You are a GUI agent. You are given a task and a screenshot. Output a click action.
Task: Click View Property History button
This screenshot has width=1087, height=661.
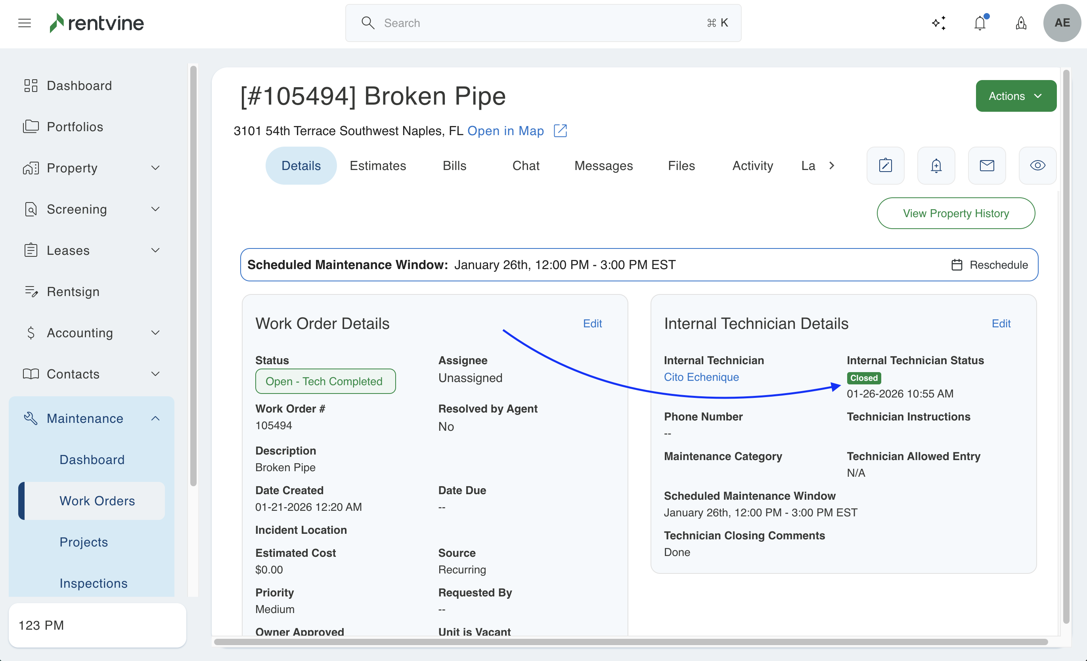coord(955,214)
